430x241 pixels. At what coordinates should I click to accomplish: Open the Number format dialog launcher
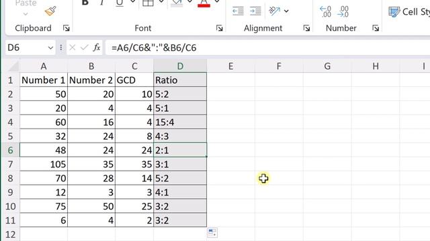[x=376, y=28]
